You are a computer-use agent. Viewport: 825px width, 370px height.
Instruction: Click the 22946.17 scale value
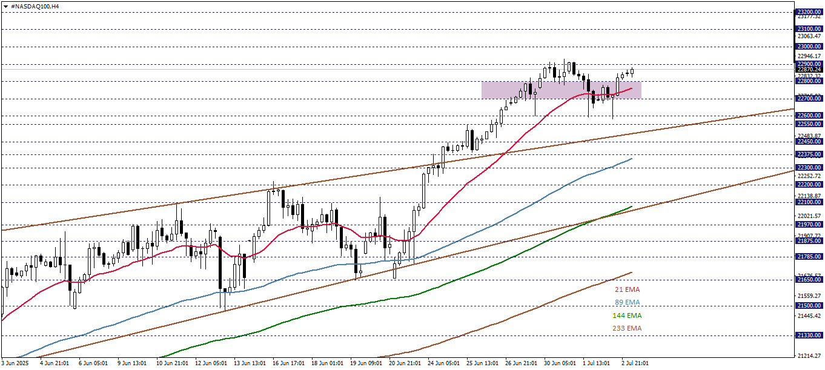(x=810, y=56)
